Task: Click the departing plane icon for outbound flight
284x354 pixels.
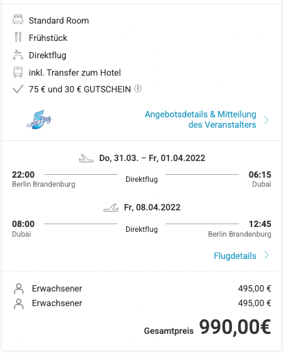Action: coord(86,158)
